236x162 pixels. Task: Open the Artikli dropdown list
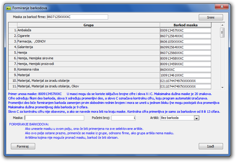click(196, 118)
